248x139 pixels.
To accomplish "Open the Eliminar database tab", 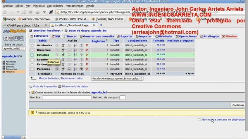I will pyautogui.click(x=230, y=36).
